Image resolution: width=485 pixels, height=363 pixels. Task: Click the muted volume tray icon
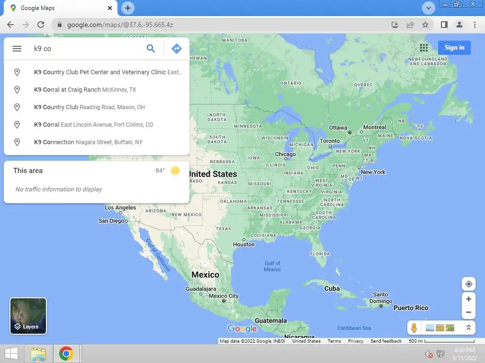[x=429, y=354]
